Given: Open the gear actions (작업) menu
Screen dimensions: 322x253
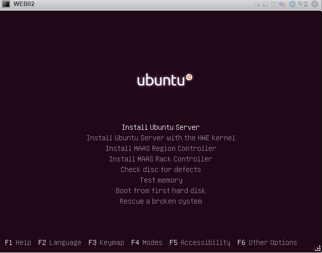Looking at the screenshot, I should click(298, 4).
